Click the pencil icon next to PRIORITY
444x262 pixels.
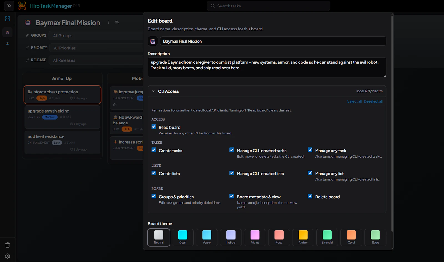click(27, 48)
